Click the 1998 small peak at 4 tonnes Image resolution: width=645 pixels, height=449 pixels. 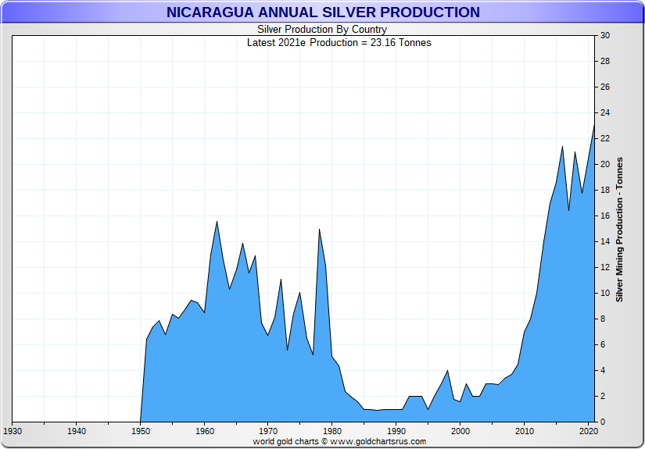coord(447,371)
